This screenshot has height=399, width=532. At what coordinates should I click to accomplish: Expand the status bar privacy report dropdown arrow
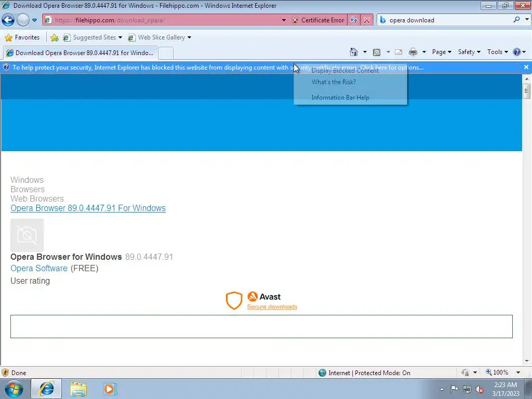[475, 373]
